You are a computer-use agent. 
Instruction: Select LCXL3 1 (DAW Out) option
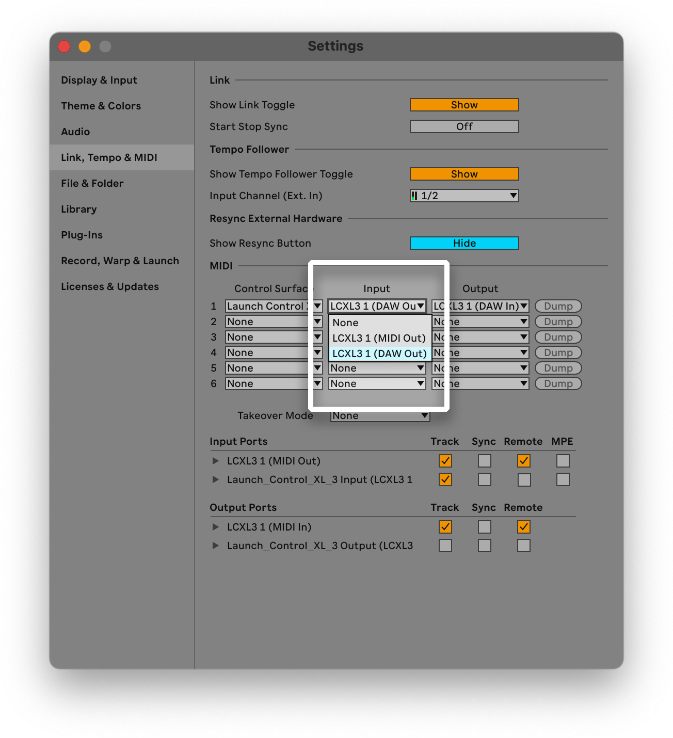(x=379, y=354)
